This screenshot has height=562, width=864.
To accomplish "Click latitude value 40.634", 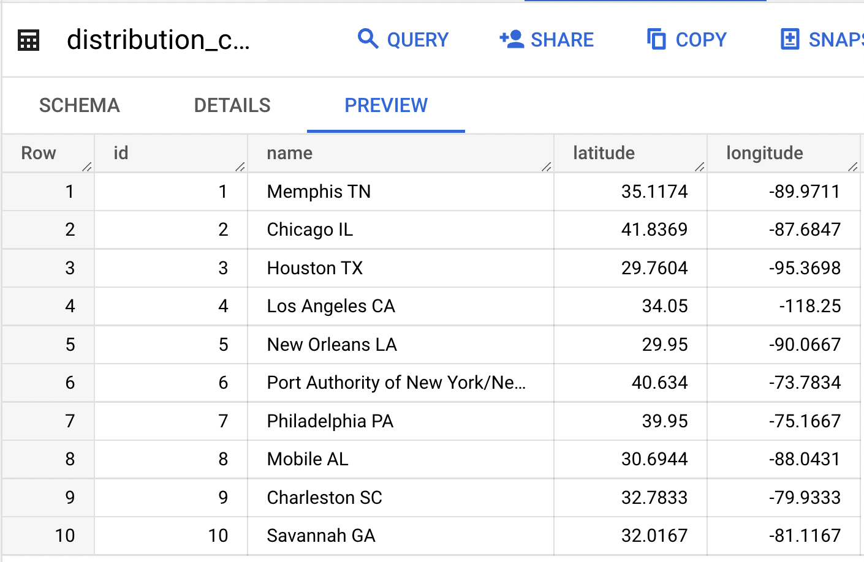I will [660, 383].
